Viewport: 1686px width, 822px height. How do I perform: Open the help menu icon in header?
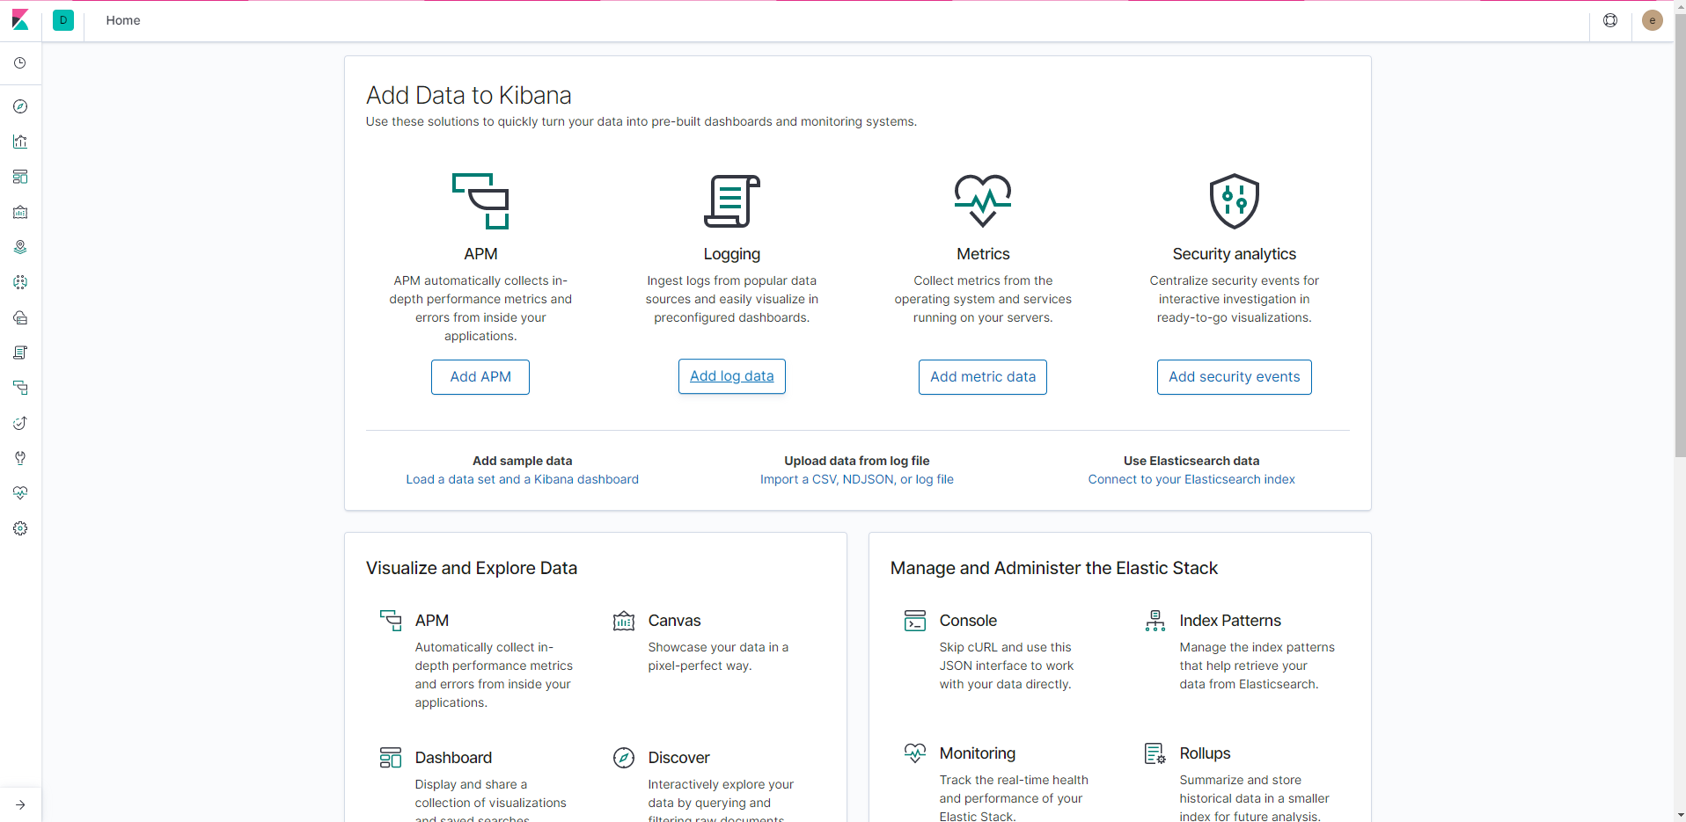point(1610,20)
